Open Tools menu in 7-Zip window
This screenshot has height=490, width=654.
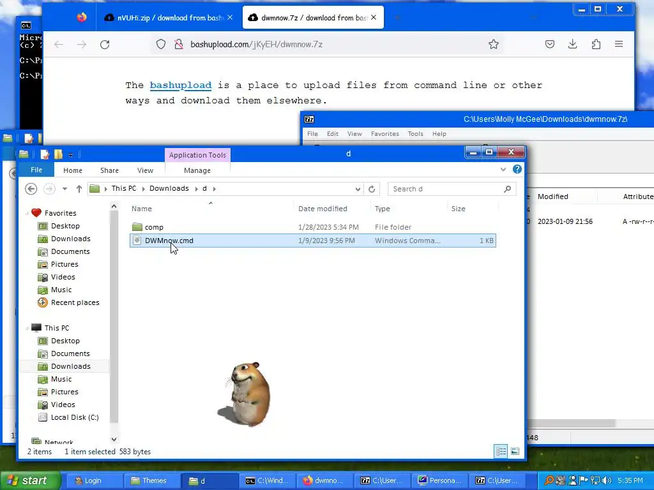415,134
